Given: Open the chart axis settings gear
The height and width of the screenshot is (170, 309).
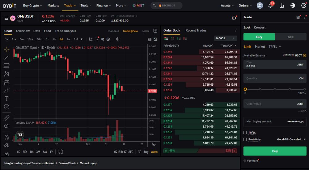Looking at the screenshot, I should tap(154, 144).
